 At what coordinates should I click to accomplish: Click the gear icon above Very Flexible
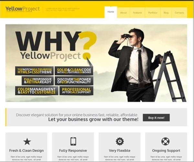coord(120,141)
